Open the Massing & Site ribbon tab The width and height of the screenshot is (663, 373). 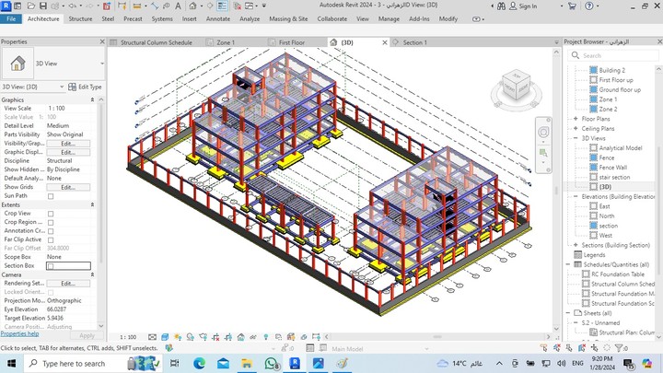point(288,18)
